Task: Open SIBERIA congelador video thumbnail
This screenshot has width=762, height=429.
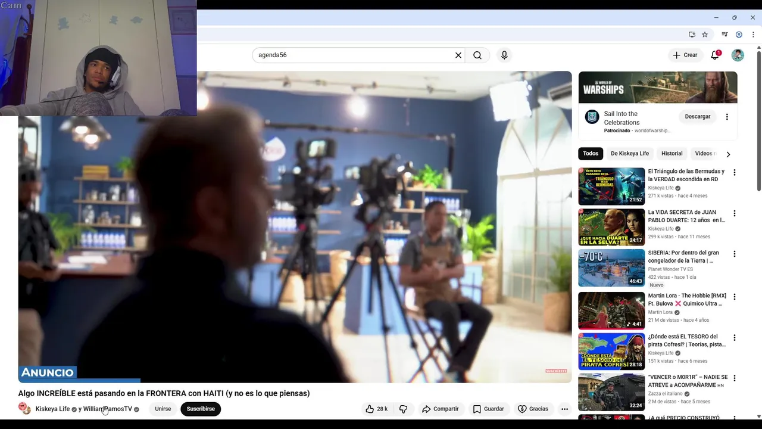Action: tap(611, 268)
